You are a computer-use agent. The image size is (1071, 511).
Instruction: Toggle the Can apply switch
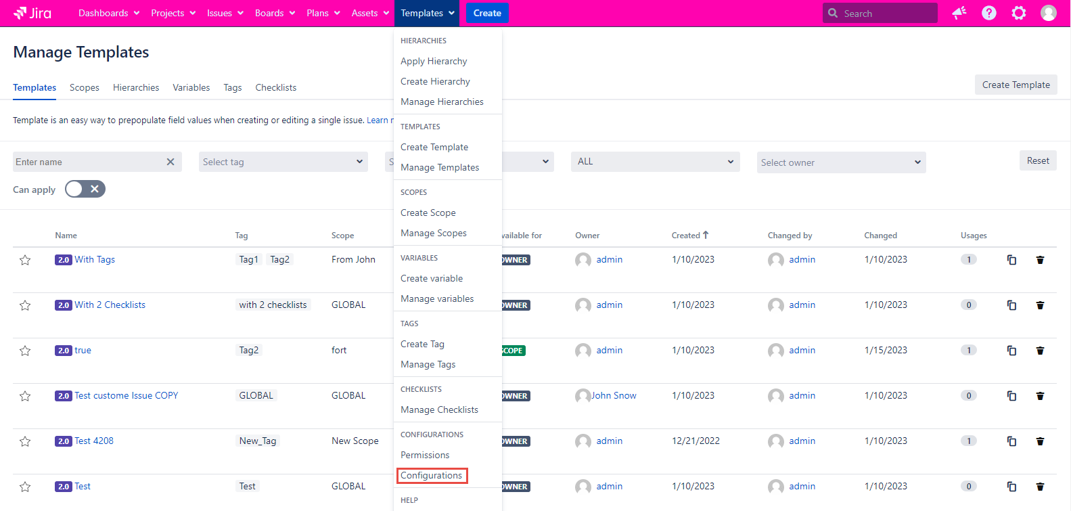click(85, 190)
